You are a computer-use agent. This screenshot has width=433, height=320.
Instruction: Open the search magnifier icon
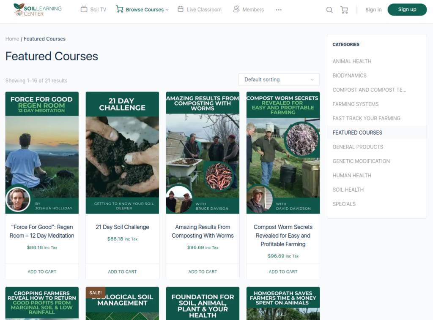point(329,10)
